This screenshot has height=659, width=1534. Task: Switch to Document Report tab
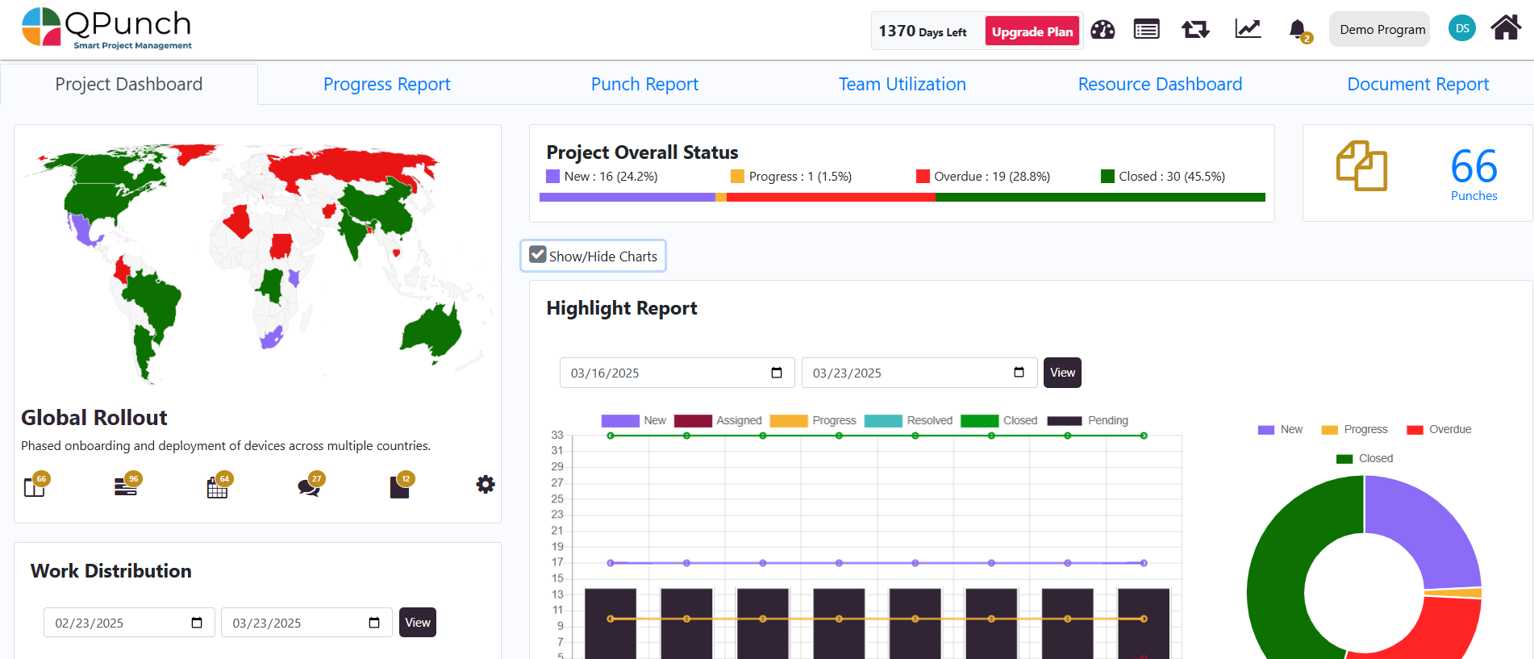[x=1418, y=84]
